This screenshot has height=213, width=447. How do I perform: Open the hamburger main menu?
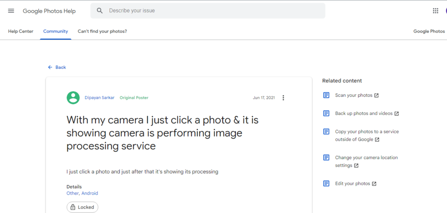11,10
